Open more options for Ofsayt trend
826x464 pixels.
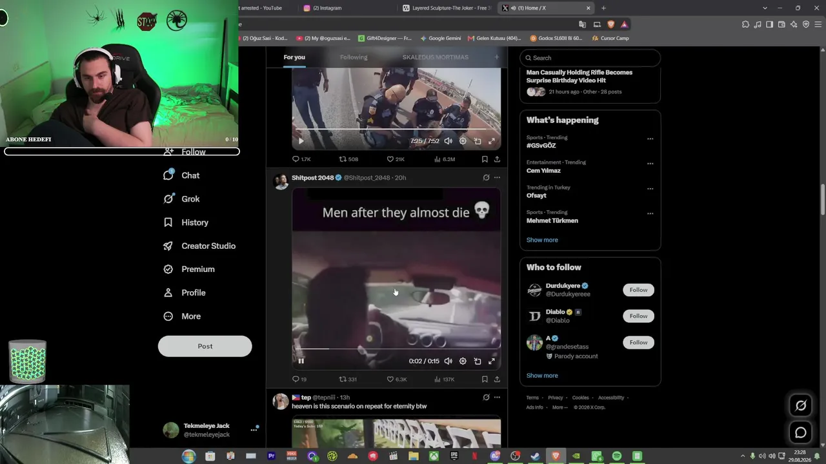tap(650, 189)
